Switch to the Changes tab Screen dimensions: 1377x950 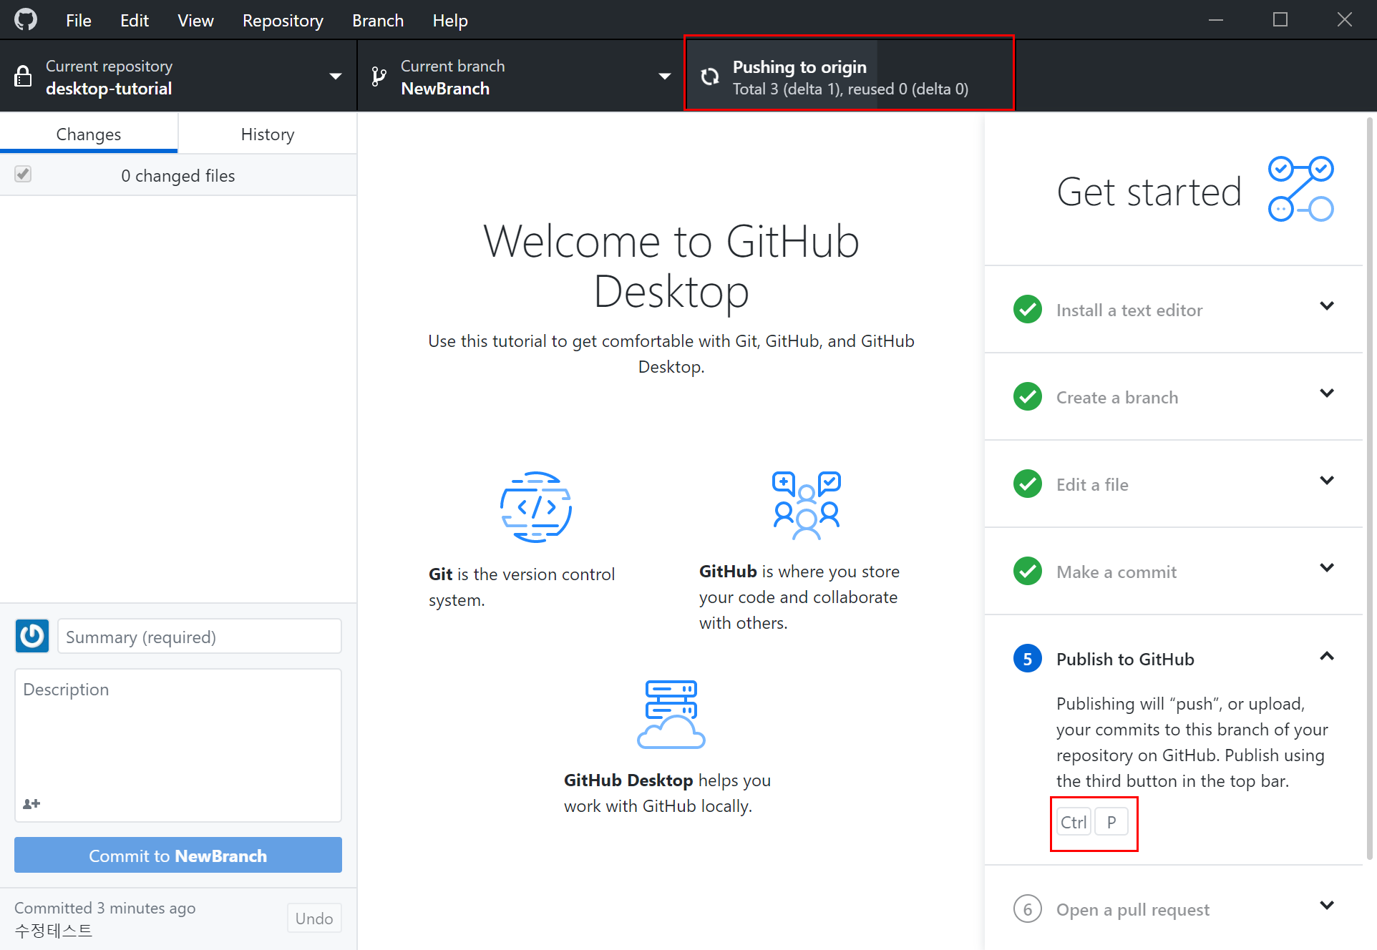tap(89, 134)
